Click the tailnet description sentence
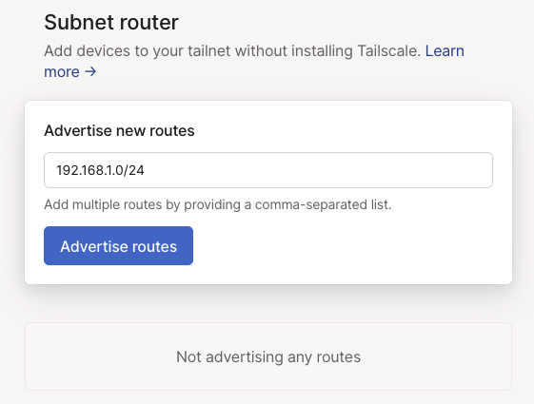 232,51
